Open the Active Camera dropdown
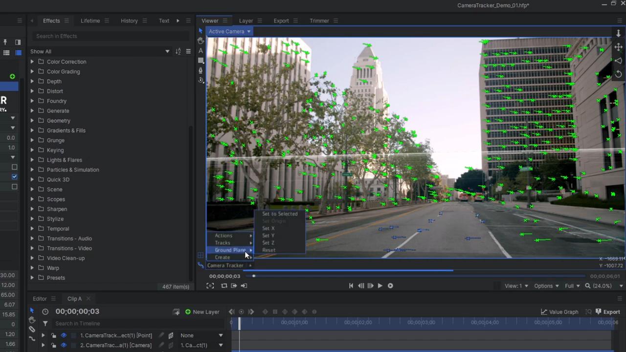Screen dimensions: 626x352 (229, 31)
